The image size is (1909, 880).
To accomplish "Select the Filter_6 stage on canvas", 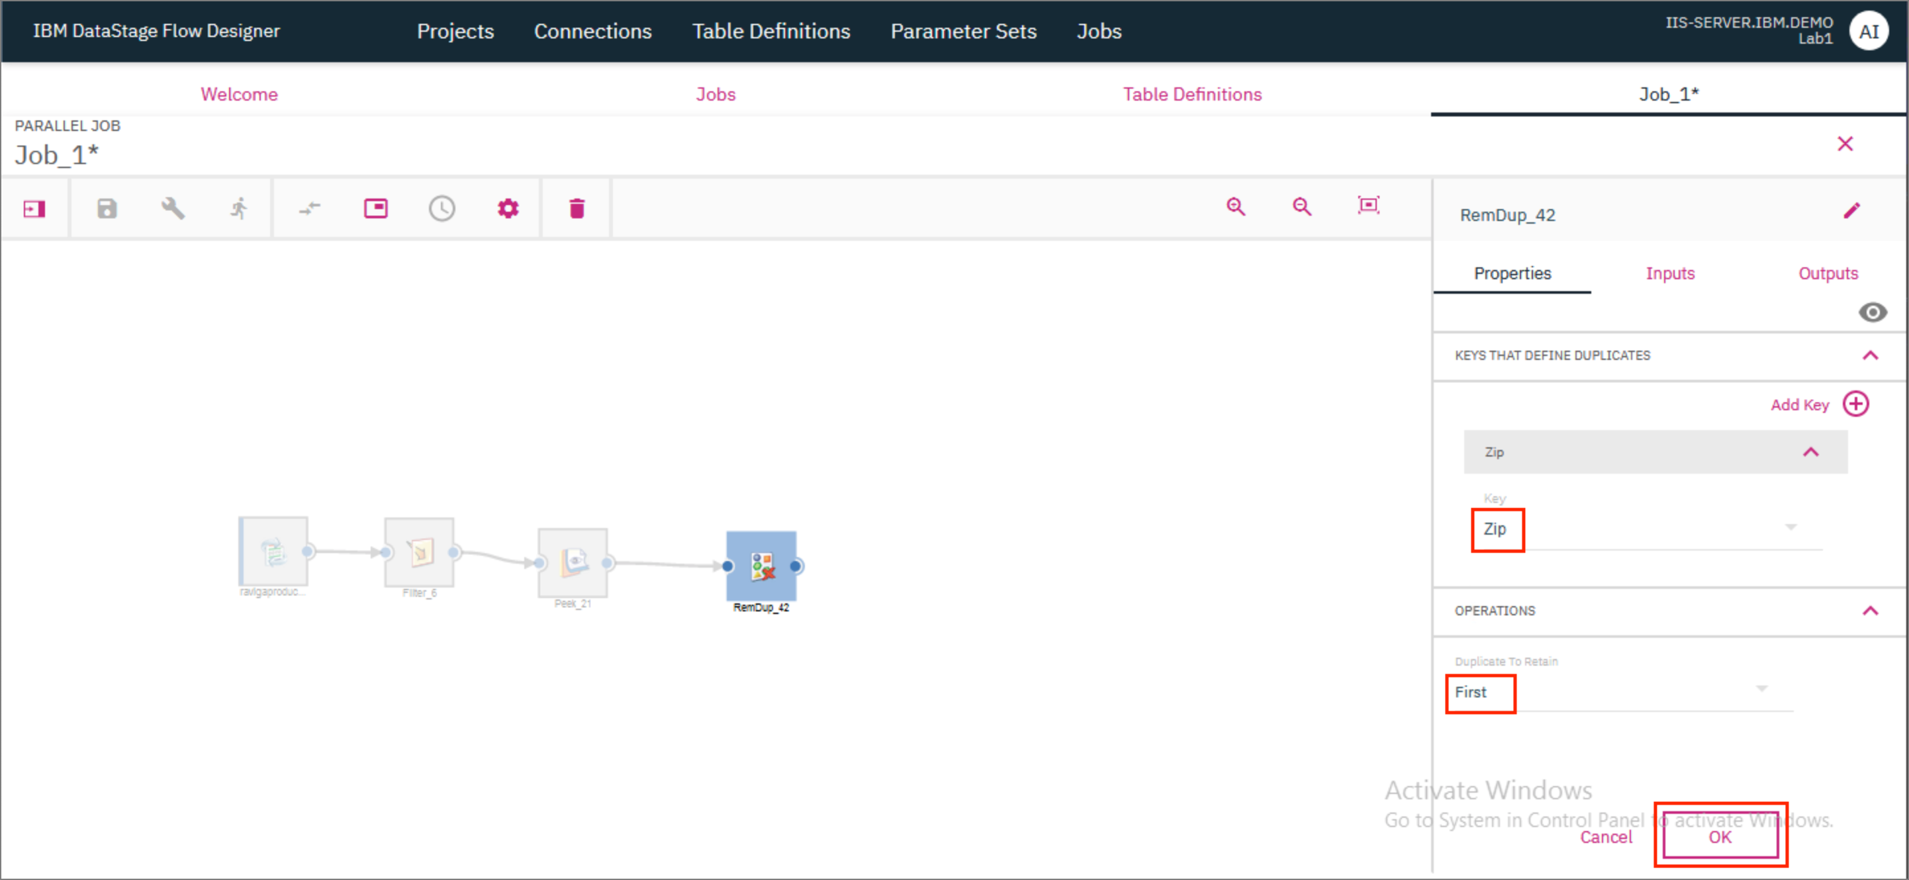I will pos(419,552).
